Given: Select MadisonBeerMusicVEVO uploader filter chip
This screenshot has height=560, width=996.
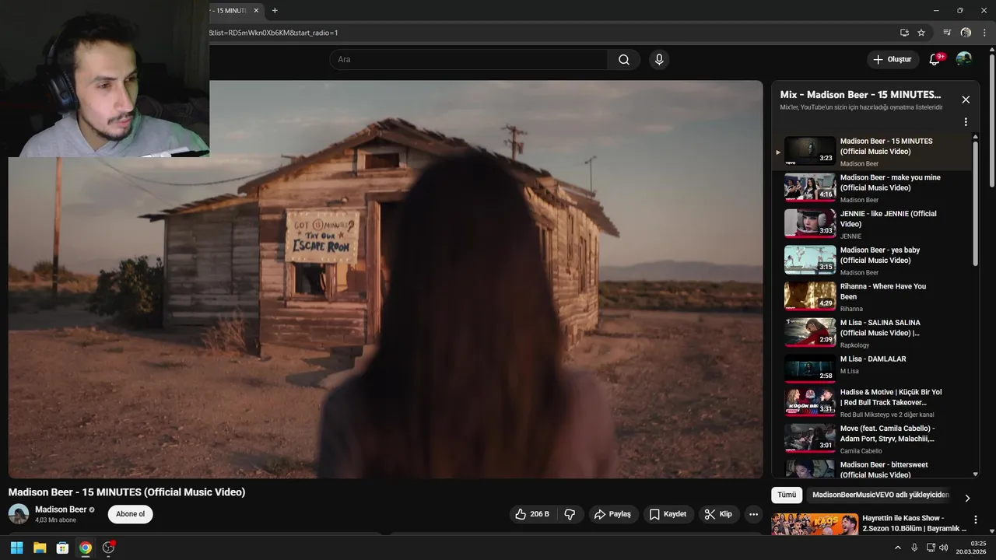Looking at the screenshot, I should coord(880,495).
